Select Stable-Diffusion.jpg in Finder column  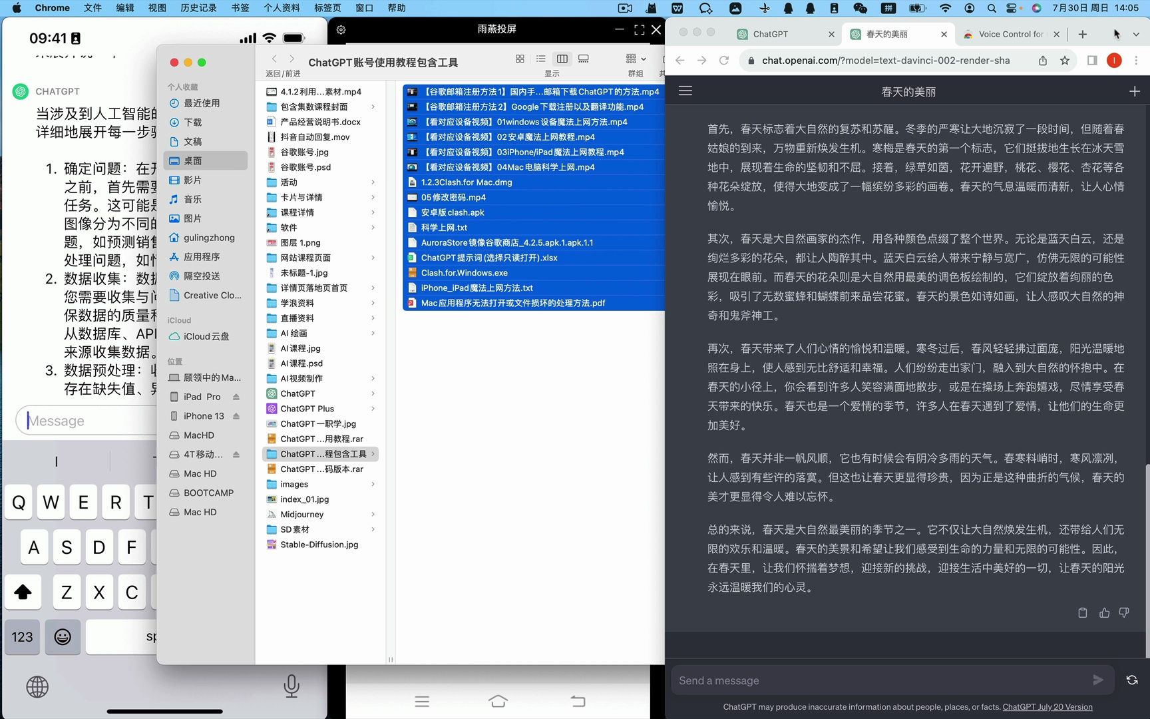(322, 545)
